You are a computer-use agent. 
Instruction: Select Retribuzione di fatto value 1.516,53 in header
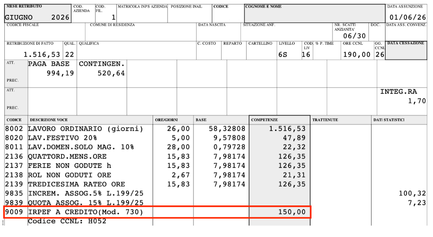(x=42, y=55)
